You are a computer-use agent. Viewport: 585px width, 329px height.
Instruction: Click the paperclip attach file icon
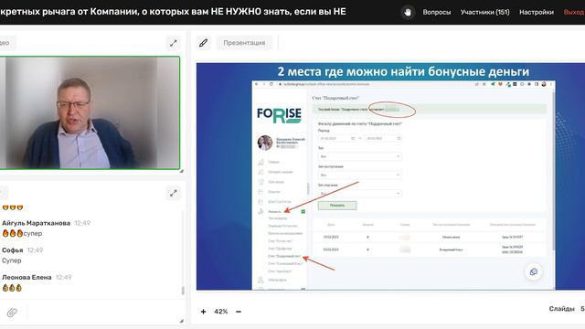pyautogui.click(x=12, y=313)
